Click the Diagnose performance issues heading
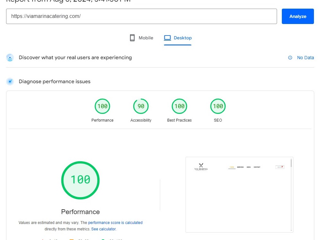321x240 pixels. (x=55, y=82)
